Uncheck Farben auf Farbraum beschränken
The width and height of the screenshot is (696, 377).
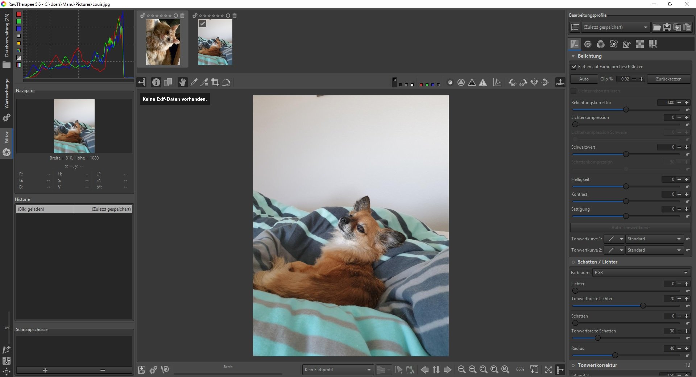pyautogui.click(x=574, y=67)
